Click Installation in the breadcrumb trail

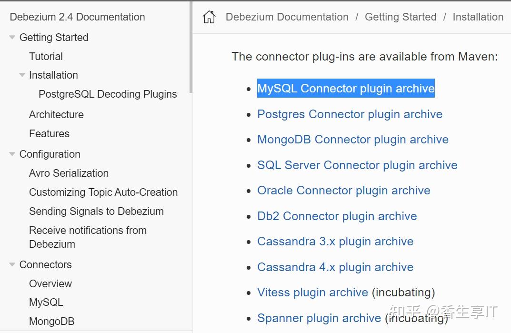(478, 17)
